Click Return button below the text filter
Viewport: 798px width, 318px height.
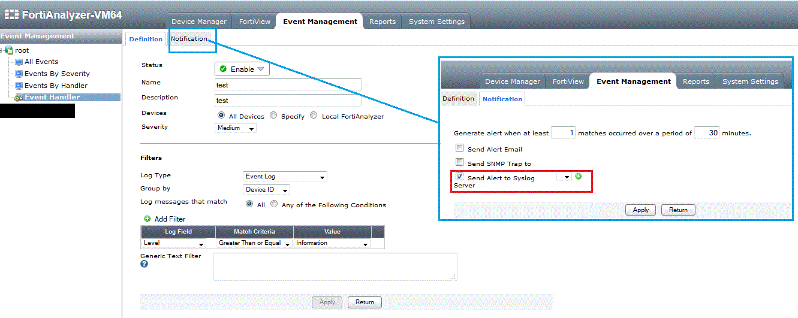click(365, 302)
